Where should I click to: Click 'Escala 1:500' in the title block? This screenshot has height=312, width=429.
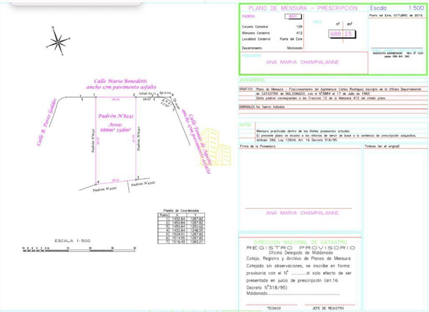tap(397, 8)
